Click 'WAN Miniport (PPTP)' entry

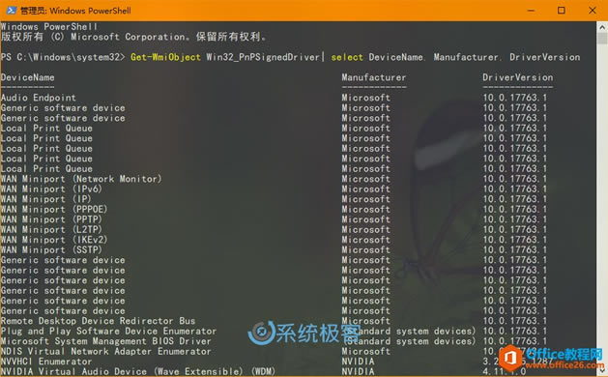point(51,219)
